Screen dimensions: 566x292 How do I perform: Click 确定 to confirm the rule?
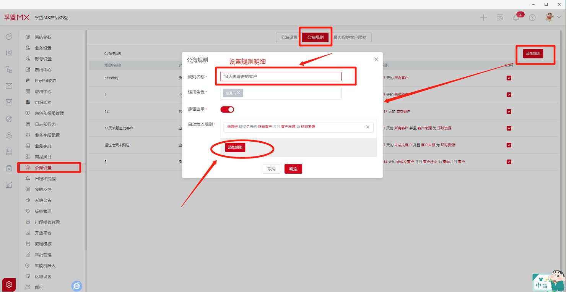click(293, 169)
